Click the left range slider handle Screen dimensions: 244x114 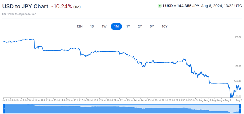(x=4, y=108)
